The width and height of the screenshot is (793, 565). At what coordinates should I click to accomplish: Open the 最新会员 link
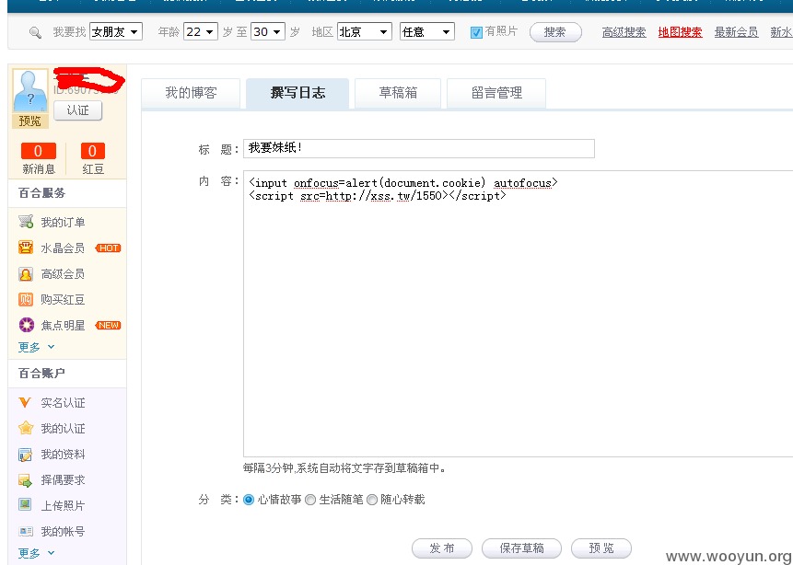[737, 32]
